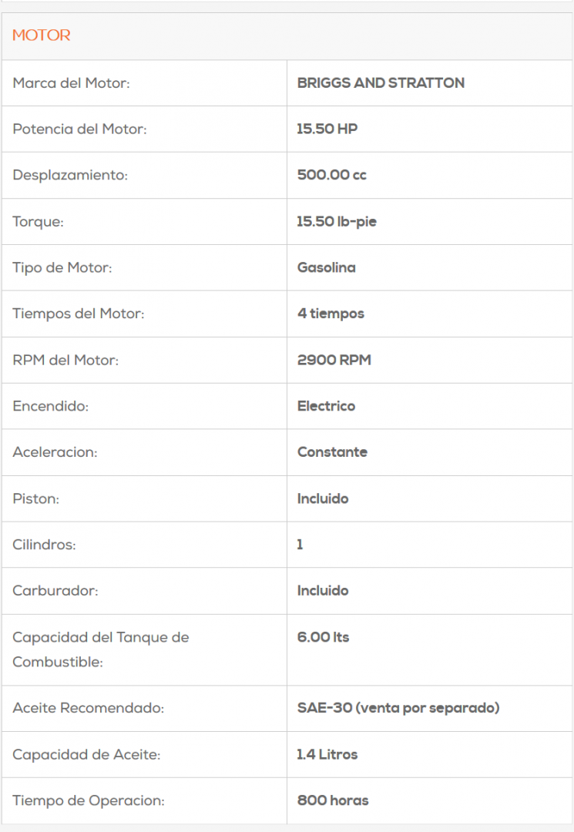This screenshot has width=574, height=832.
Task: Click the Desplazamiento label
Action: pyautogui.click(x=70, y=175)
